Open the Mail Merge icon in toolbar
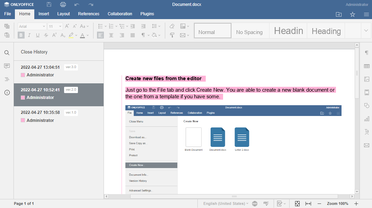This screenshot has width=372, height=208. coord(183,35)
